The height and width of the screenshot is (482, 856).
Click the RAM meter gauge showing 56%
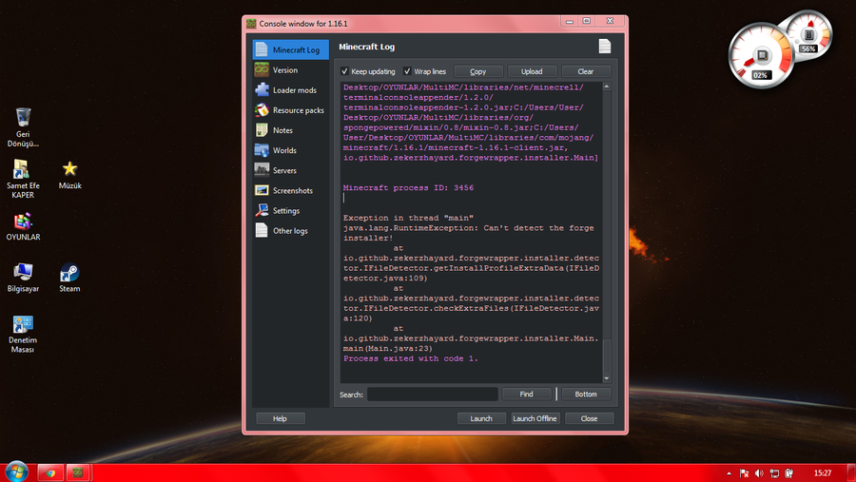(x=809, y=33)
